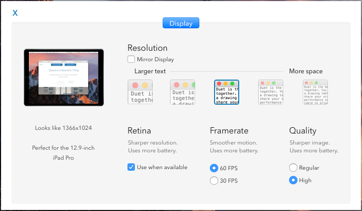Choose the More space resolution thumbnail
362x211 pixels.
315,92
